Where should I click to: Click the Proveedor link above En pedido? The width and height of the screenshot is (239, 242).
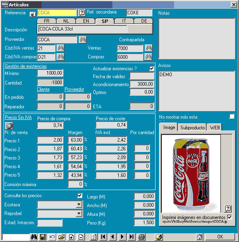(74, 89)
